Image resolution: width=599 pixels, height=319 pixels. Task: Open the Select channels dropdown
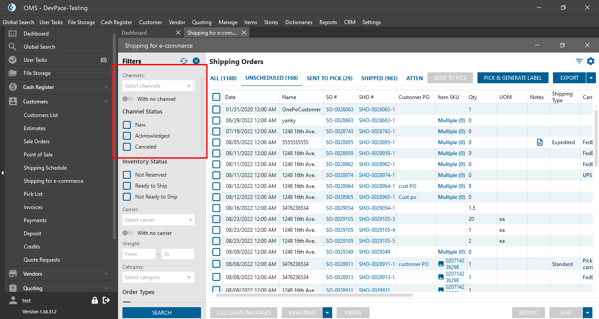click(x=158, y=86)
